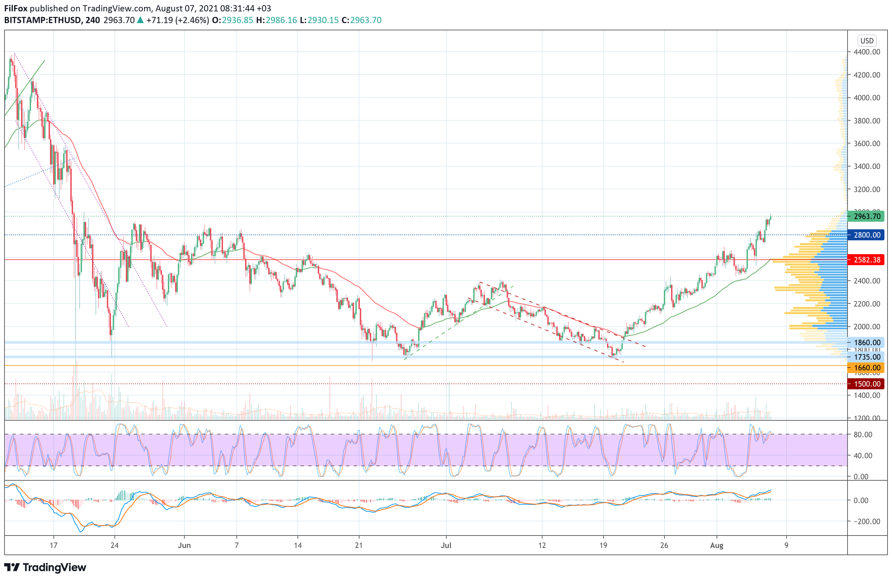
Task: Click the Aug label on time axis
Action: pos(716,545)
